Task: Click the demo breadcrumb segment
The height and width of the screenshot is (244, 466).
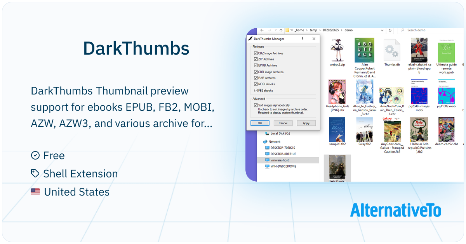Action: click(348, 30)
